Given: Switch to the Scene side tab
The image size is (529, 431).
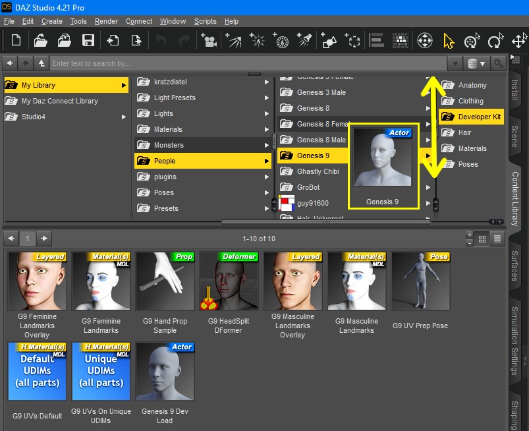Looking at the screenshot, I should pos(515,136).
